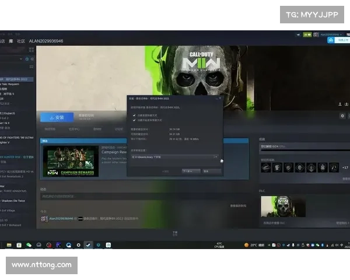Click the microphone icon in system tray
Screen dimensions: 350x280
(293, 245)
